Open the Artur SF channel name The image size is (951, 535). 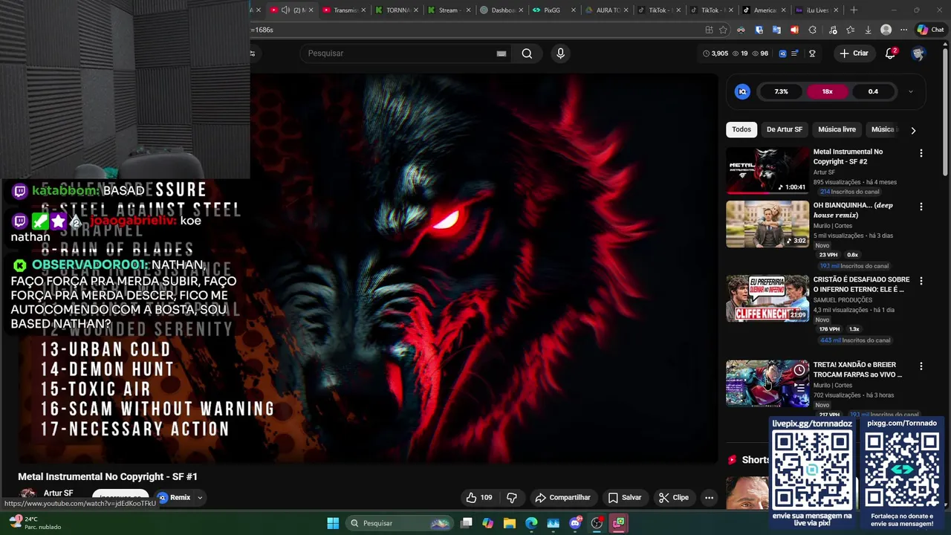tap(58, 493)
